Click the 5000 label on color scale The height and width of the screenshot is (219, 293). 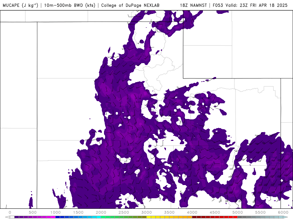click(237, 212)
